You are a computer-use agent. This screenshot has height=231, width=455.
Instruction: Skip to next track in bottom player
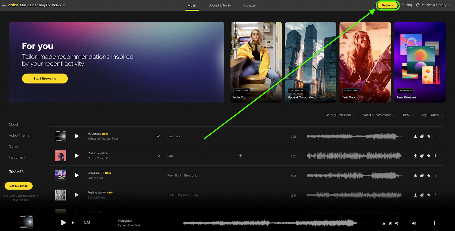(x=73, y=223)
